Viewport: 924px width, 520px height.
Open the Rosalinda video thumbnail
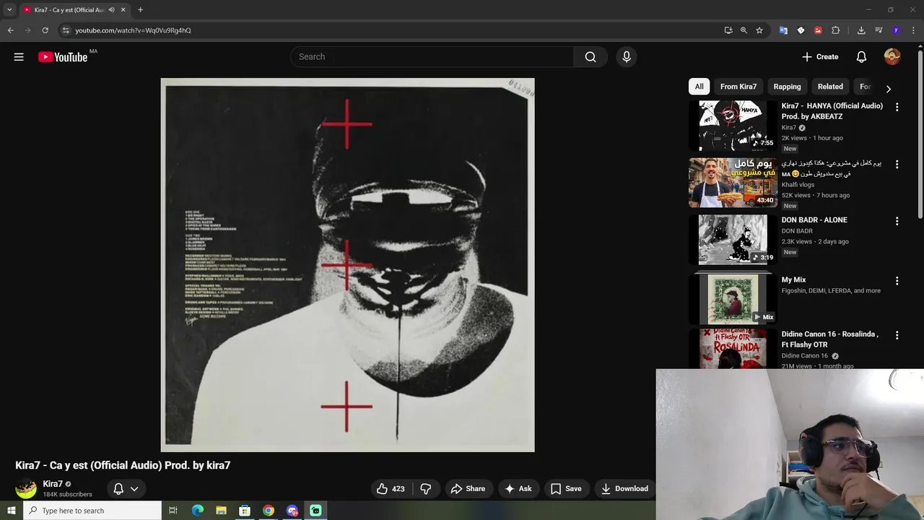pyautogui.click(x=732, y=349)
